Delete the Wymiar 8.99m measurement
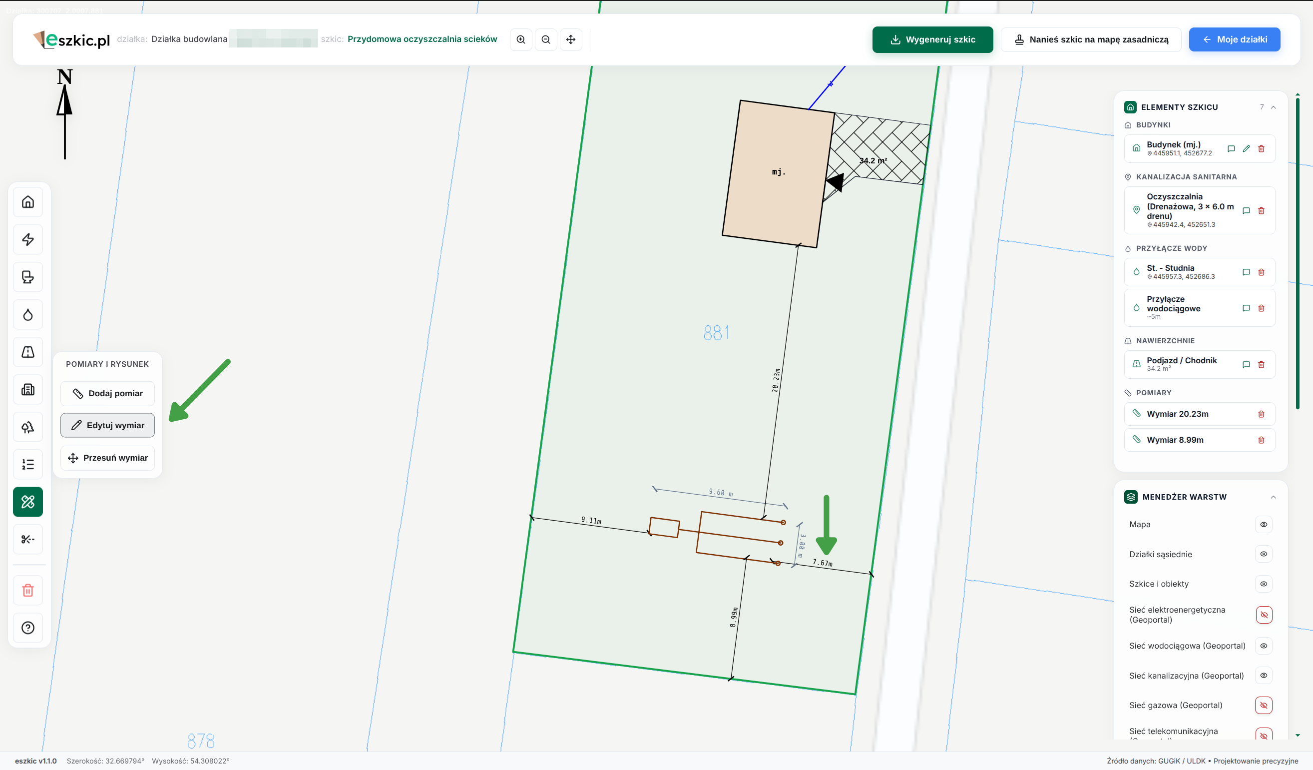 (x=1261, y=440)
